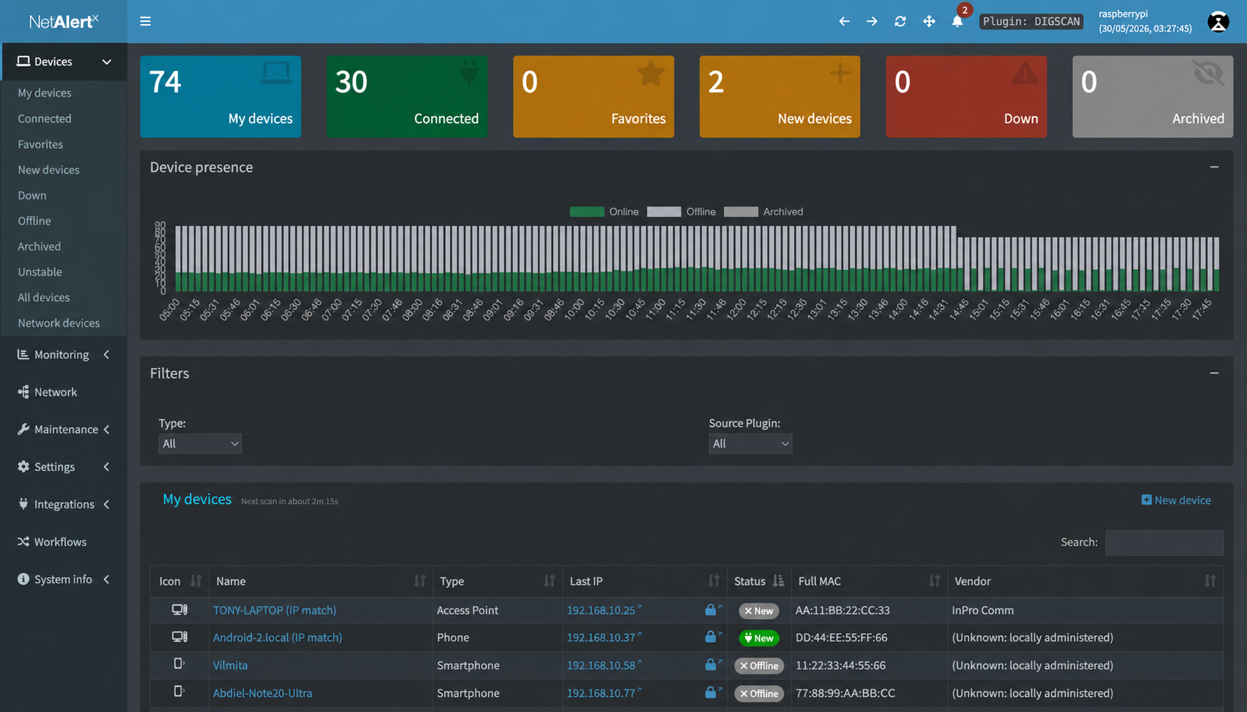
Task: Collapse the Device presence panel
Action: 1214,167
